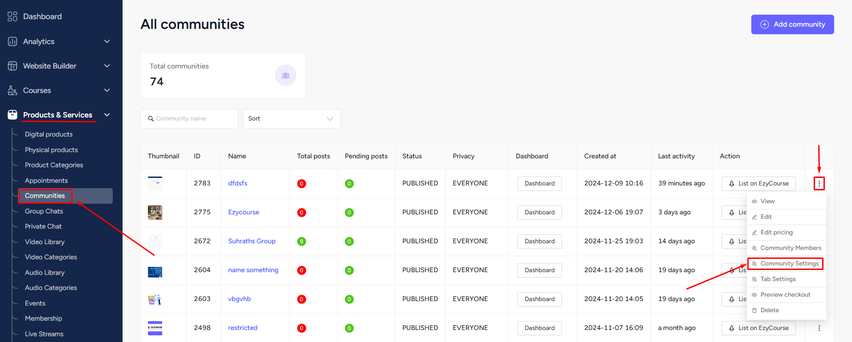
Task: Open Product Categories in sidebar
Action: tap(54, 165)
